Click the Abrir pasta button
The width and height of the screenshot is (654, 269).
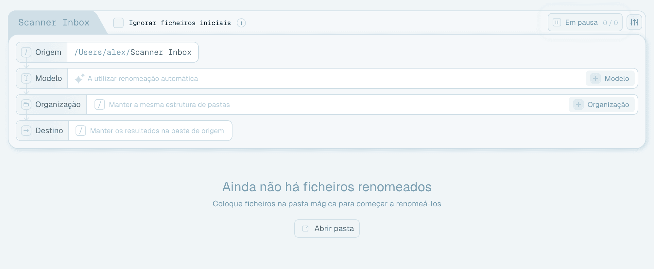pos(327,229)
